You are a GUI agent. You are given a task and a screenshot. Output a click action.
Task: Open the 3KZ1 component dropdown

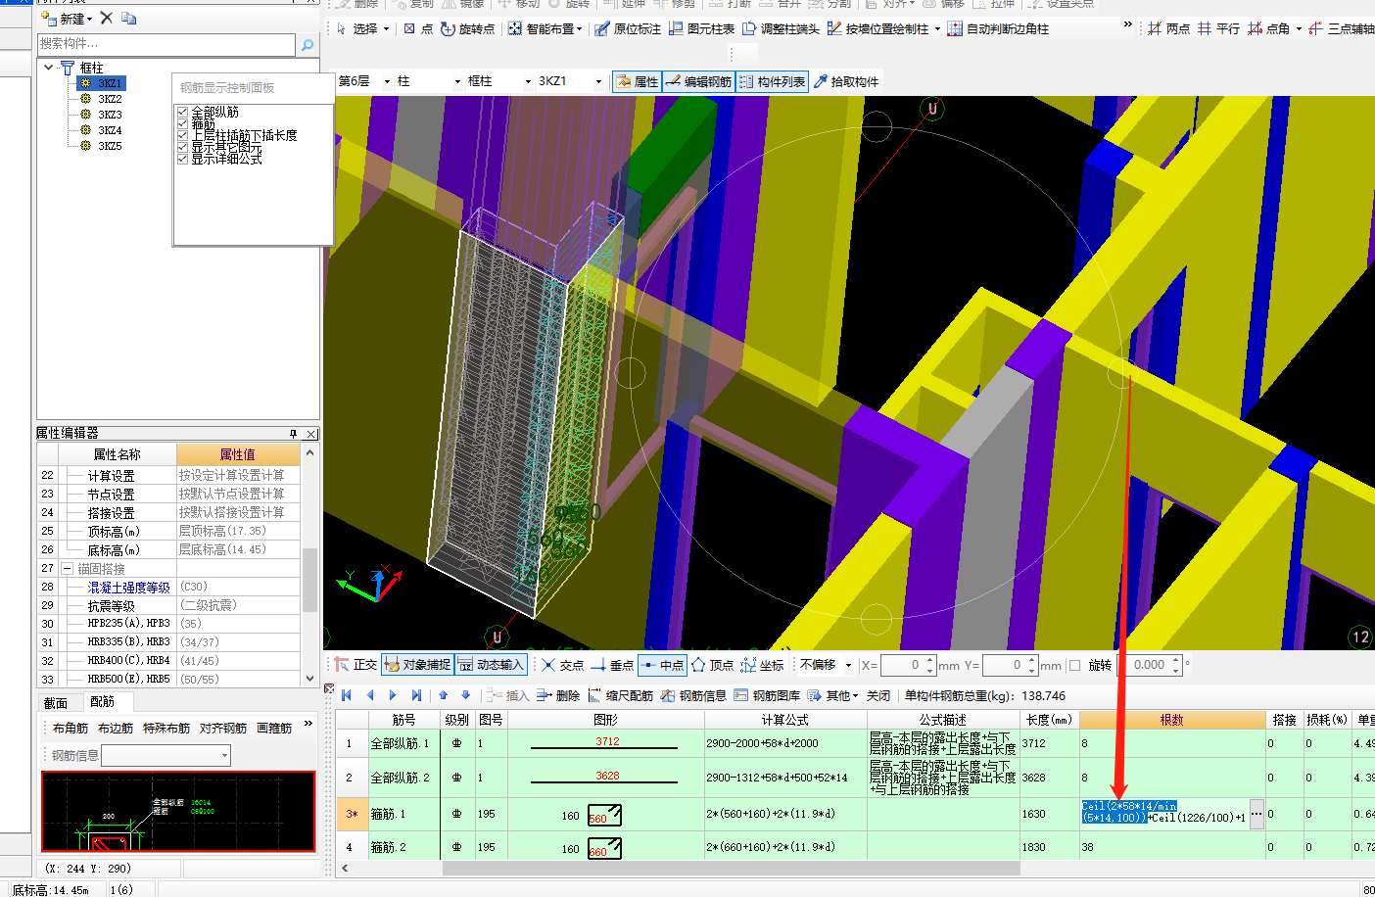click(x=598, y=81)
